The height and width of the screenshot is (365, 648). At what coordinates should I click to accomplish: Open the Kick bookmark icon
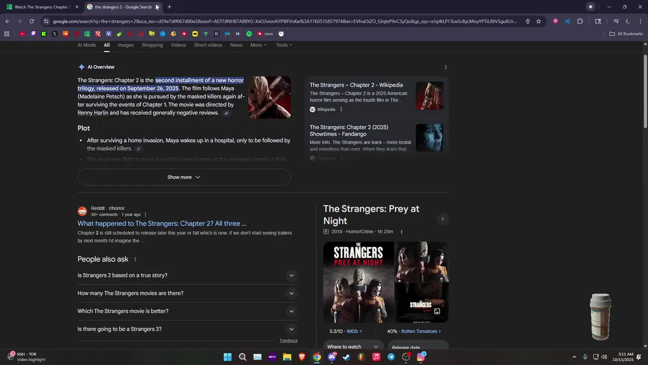pos(44,34)
